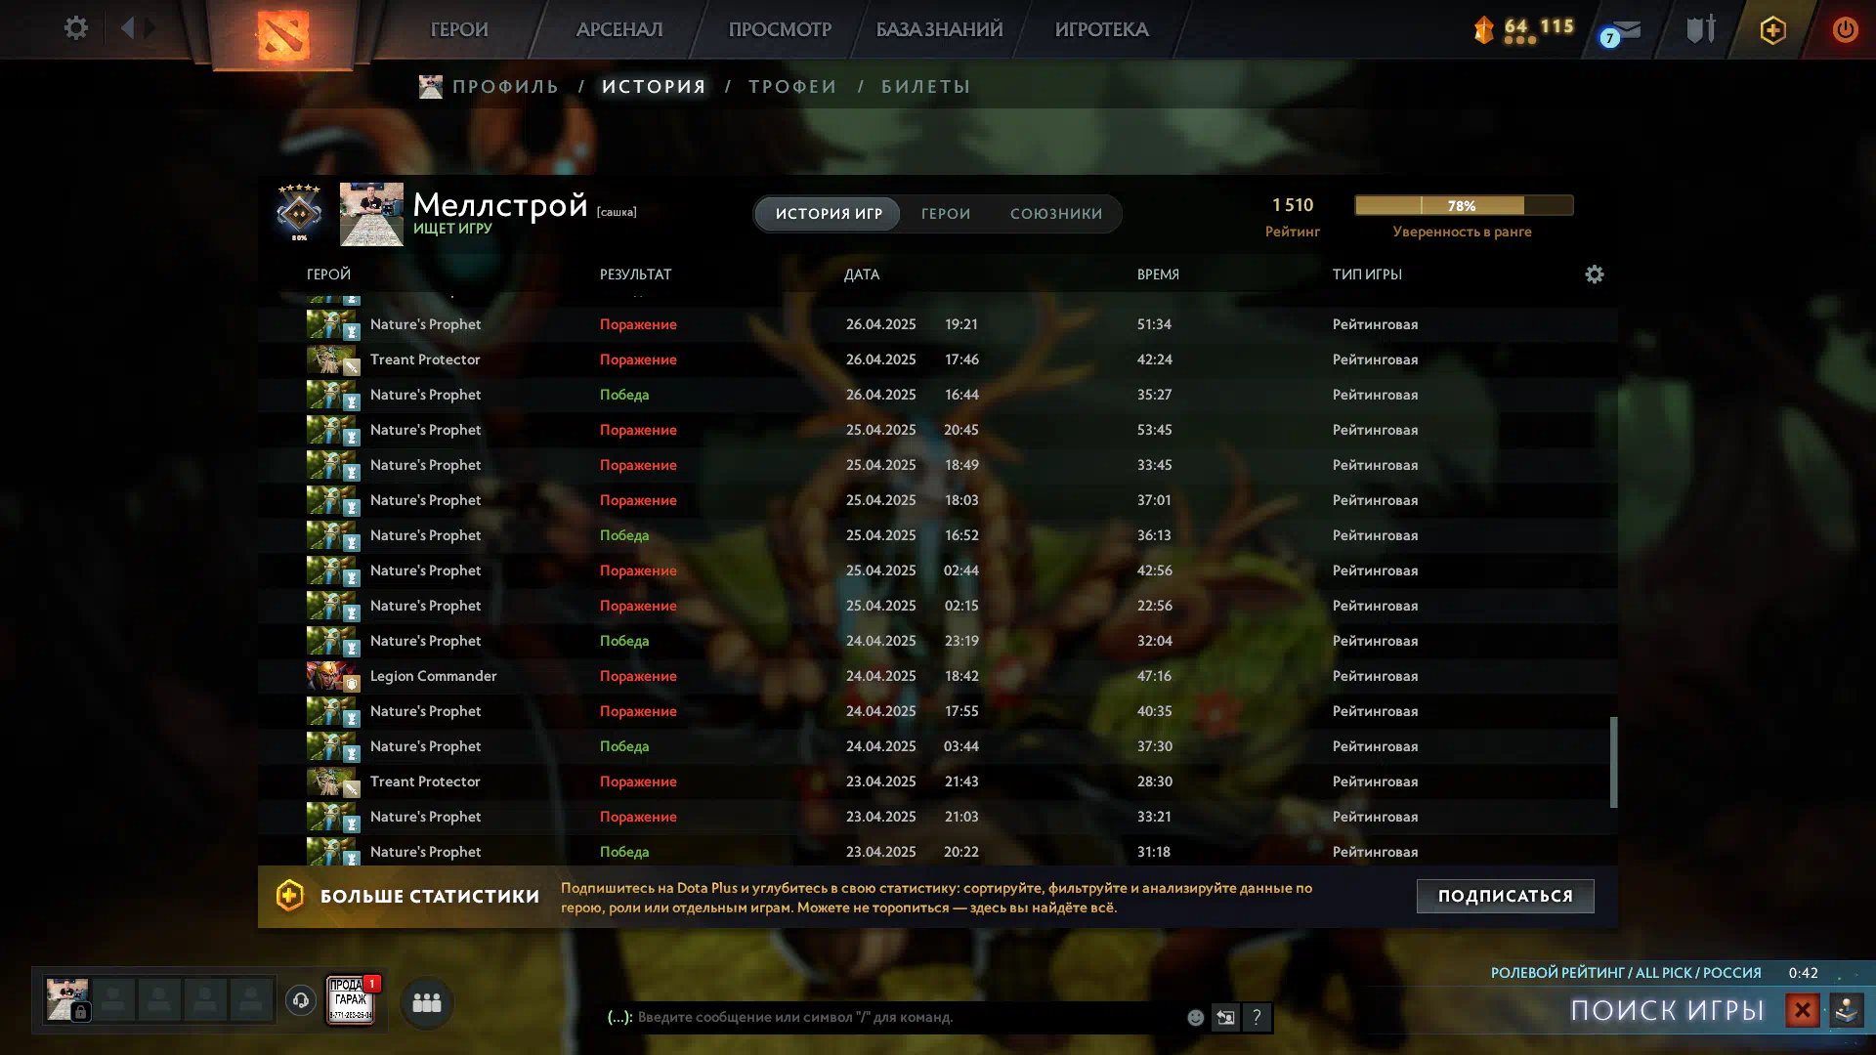Click the 1 510 rating value

[x=1292, y=205]
